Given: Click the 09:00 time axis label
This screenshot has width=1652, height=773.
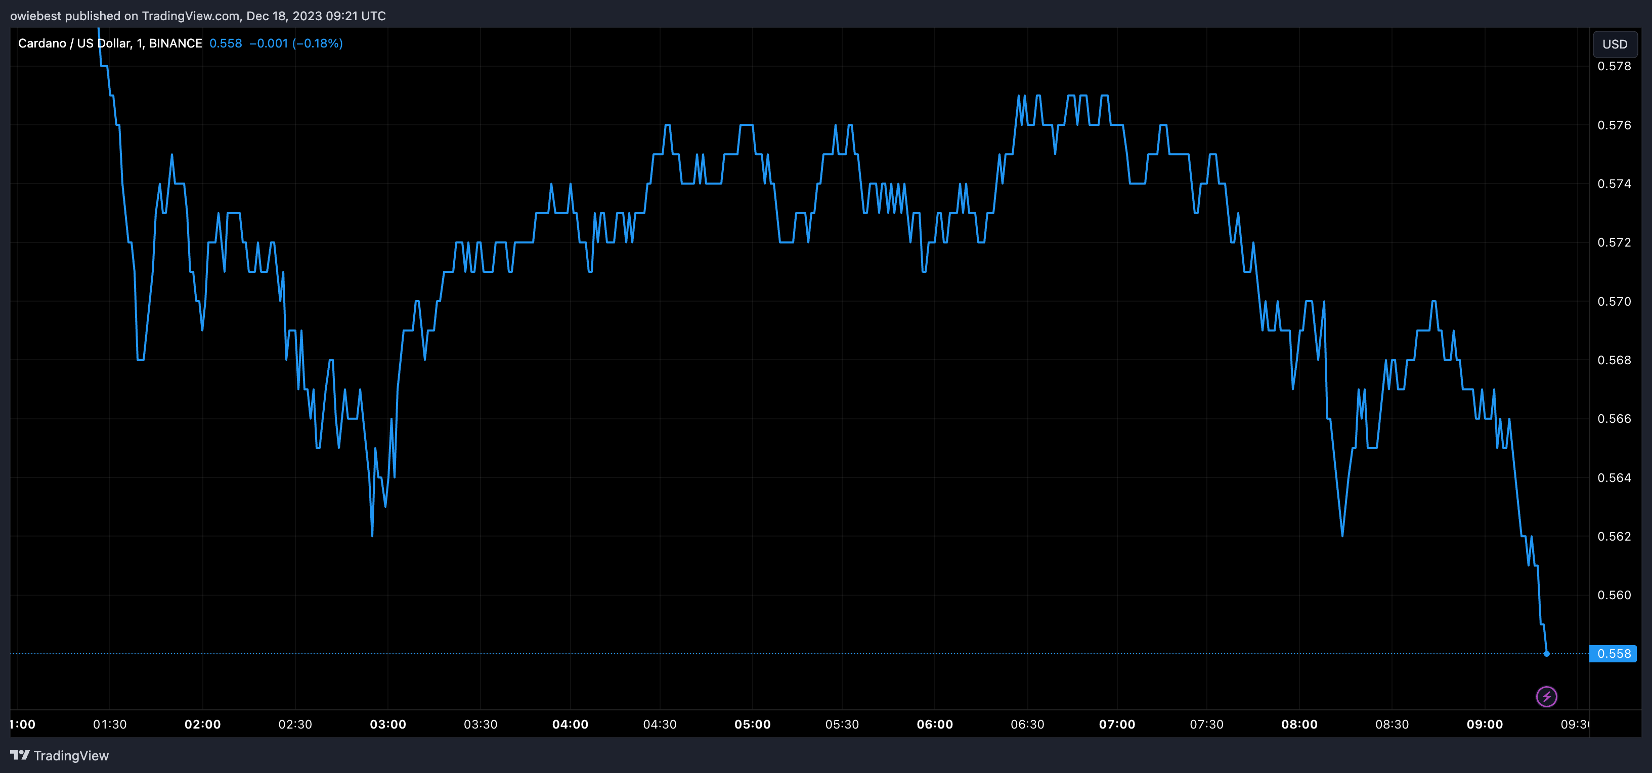Looking at the screenshot, I should (1484, 724).
